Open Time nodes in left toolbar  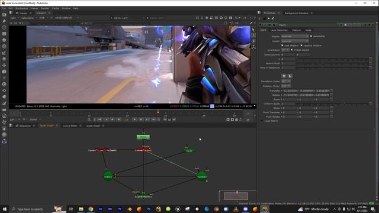click(4, 27)
